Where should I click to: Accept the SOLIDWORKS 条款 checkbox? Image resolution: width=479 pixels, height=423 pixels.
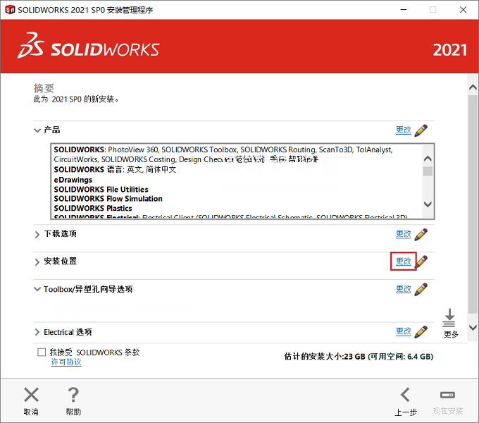coord(42,352)
